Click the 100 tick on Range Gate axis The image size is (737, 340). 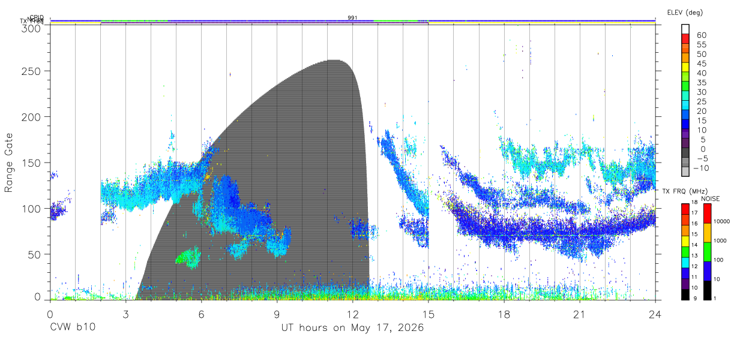pyautogui.click(x=32, y=208)
